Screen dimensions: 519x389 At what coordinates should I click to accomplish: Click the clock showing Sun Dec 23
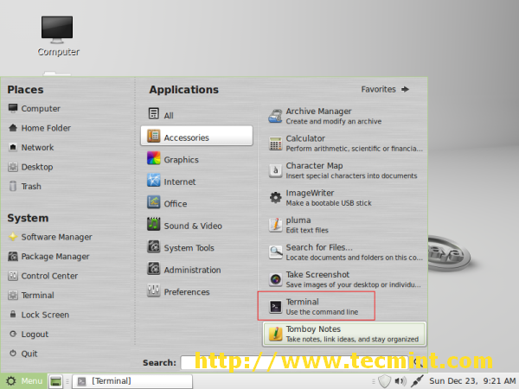[472, 381]
